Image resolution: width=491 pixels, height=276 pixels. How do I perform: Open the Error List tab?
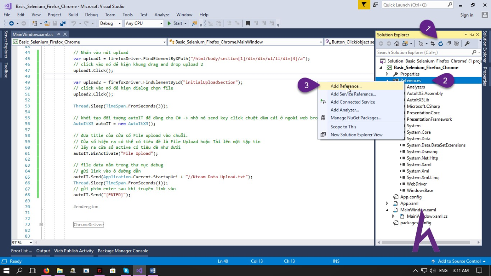tap(21, 251)
